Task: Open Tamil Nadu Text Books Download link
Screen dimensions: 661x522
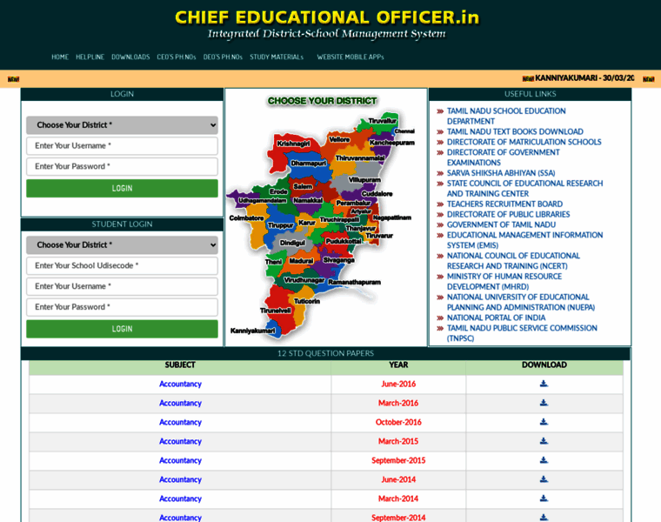Action: click(x=515, y=131)
